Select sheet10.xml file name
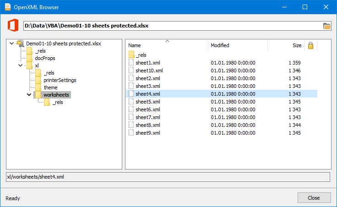Screen dimensions: 337x207 click(x=149, y=71)
